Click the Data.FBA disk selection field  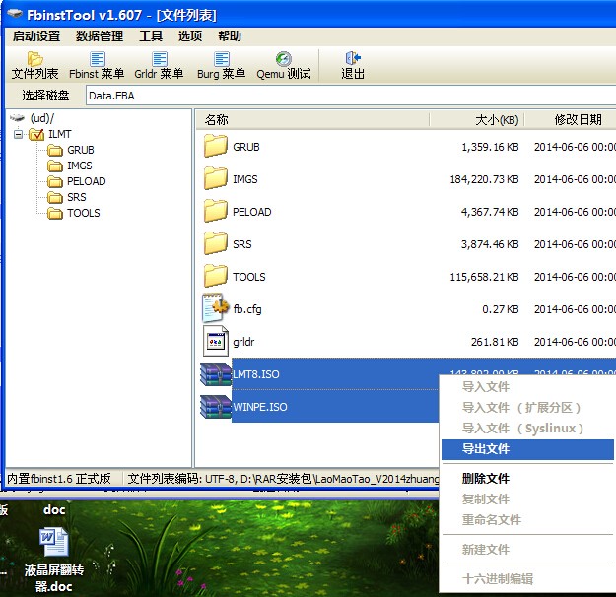(351, 96)
